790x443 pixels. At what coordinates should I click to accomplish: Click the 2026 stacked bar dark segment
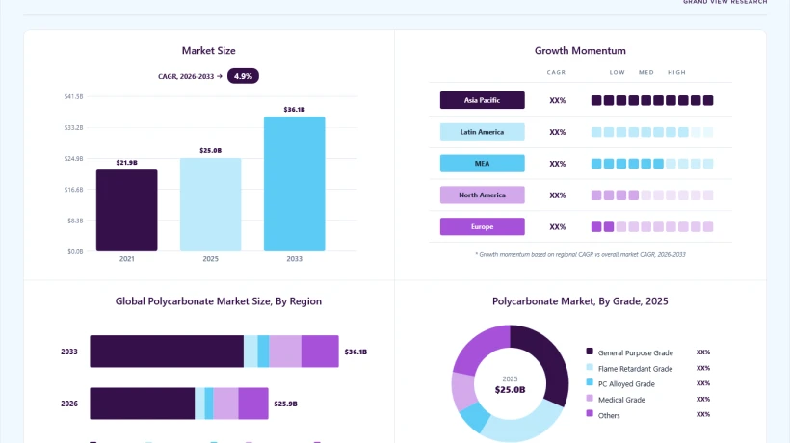coord(142,404)
